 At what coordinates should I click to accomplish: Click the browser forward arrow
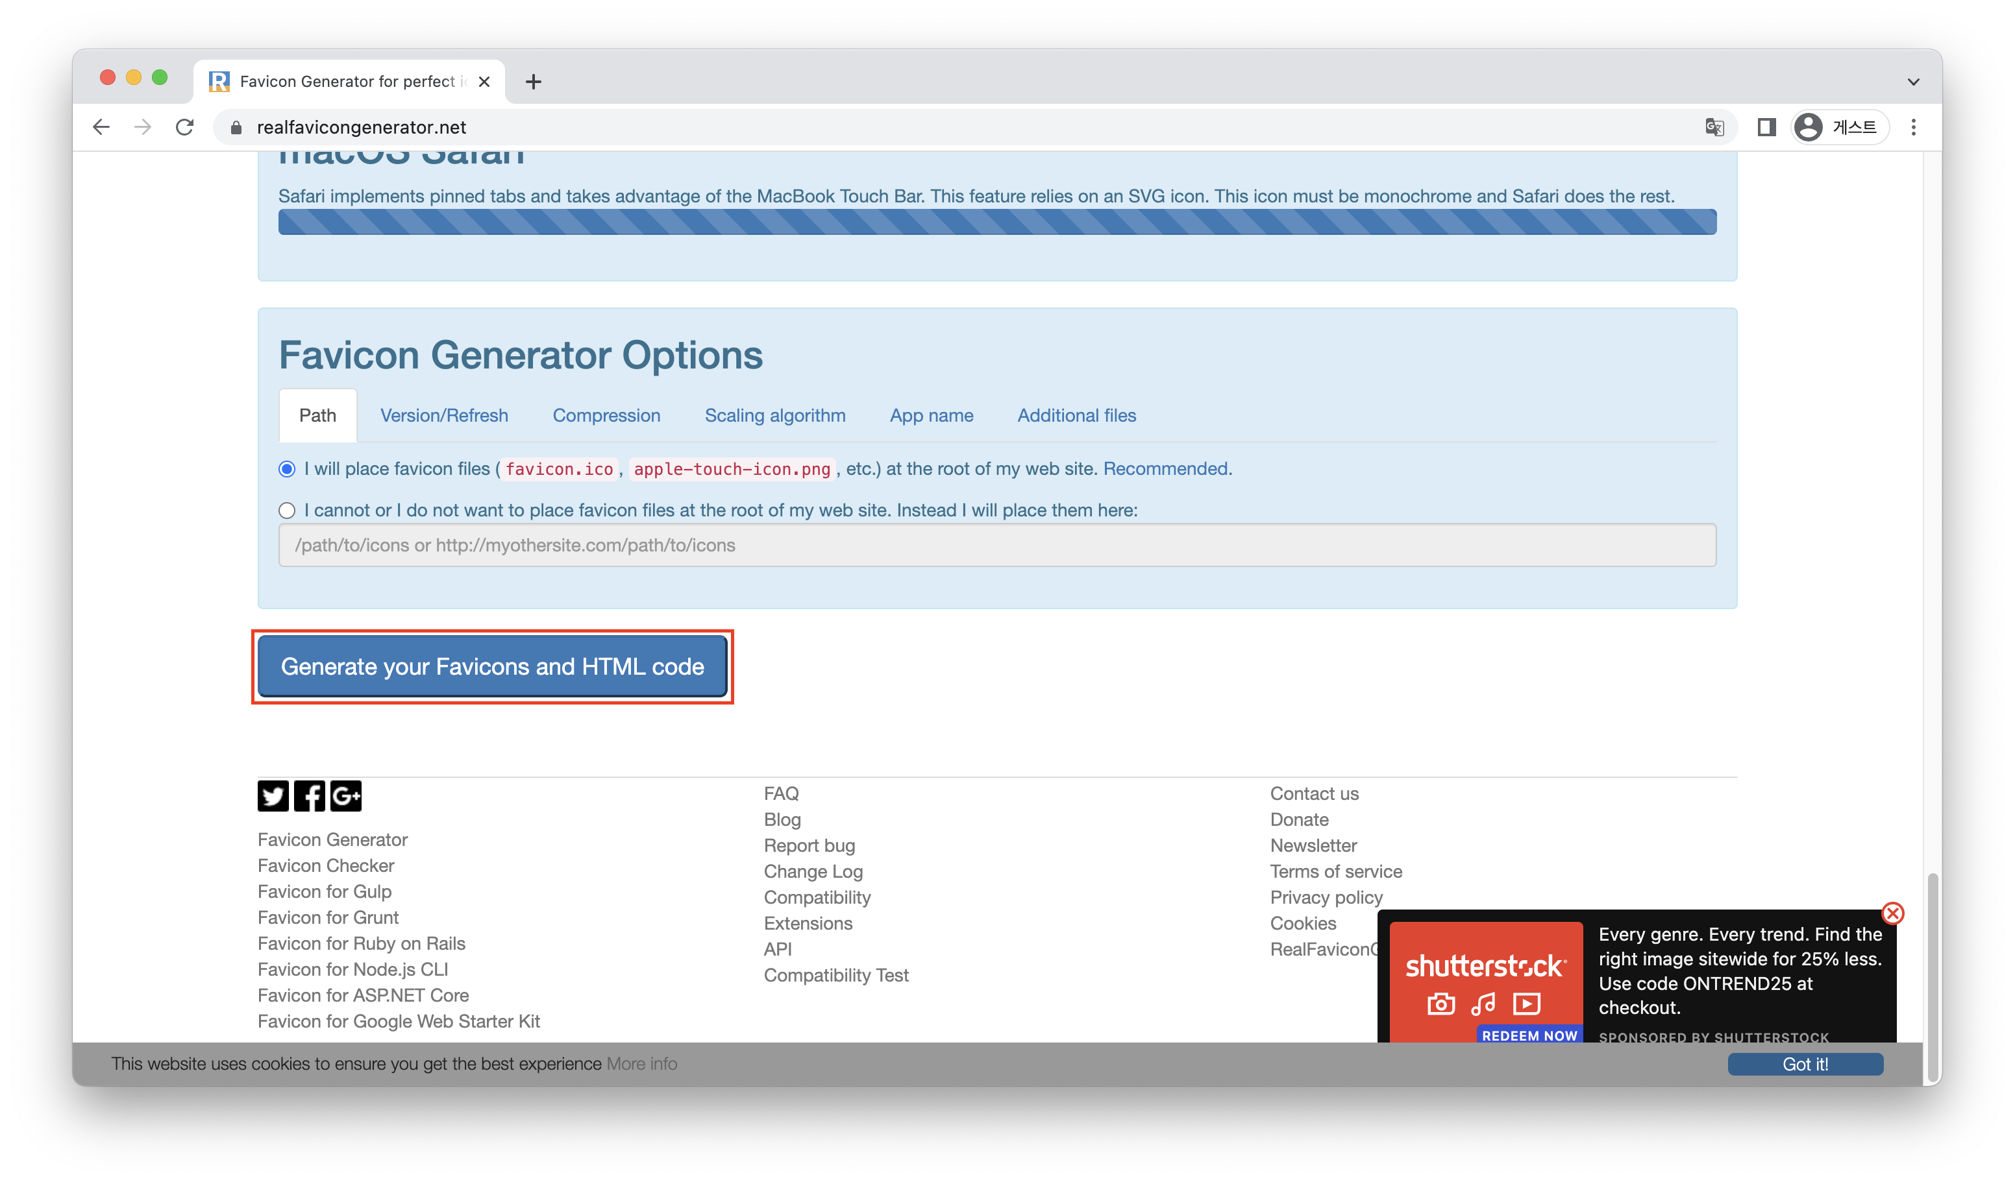(x=142, y=127)
